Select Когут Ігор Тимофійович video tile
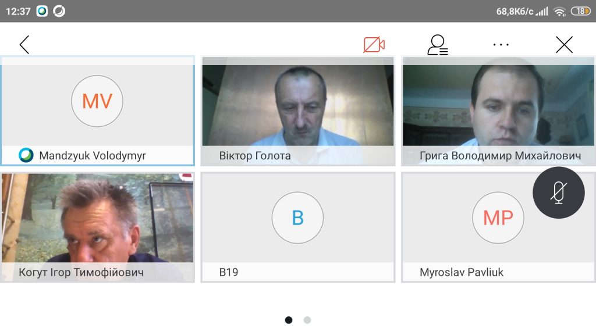The height and width of the screenshot is (335, 596). click(x=97, y=227)
